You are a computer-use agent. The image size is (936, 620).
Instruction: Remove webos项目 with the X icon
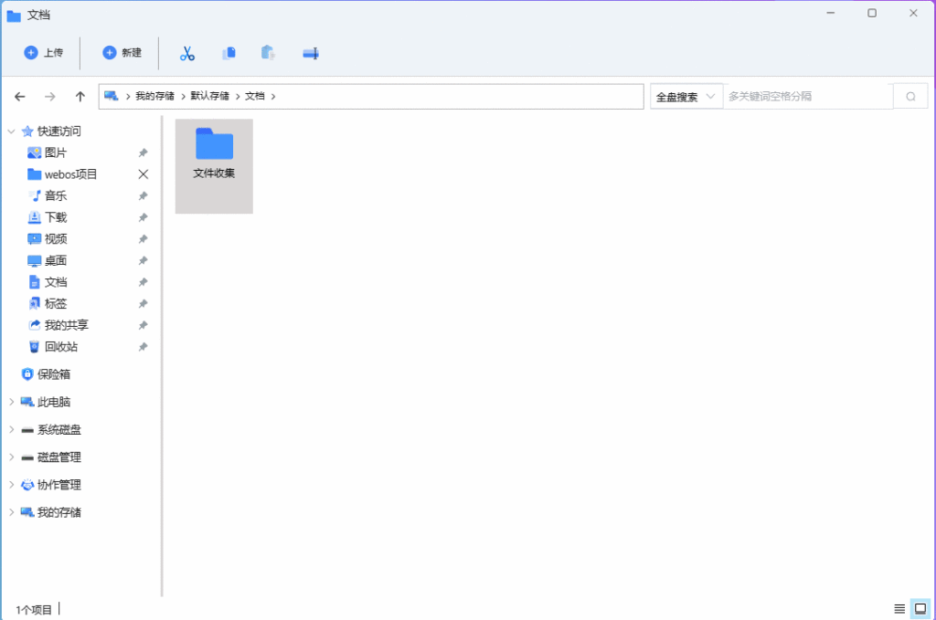point(144,174)
